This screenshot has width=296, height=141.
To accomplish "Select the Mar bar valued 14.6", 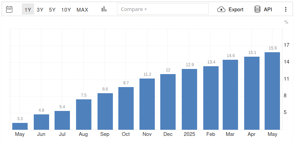I will tap(230, 95).
